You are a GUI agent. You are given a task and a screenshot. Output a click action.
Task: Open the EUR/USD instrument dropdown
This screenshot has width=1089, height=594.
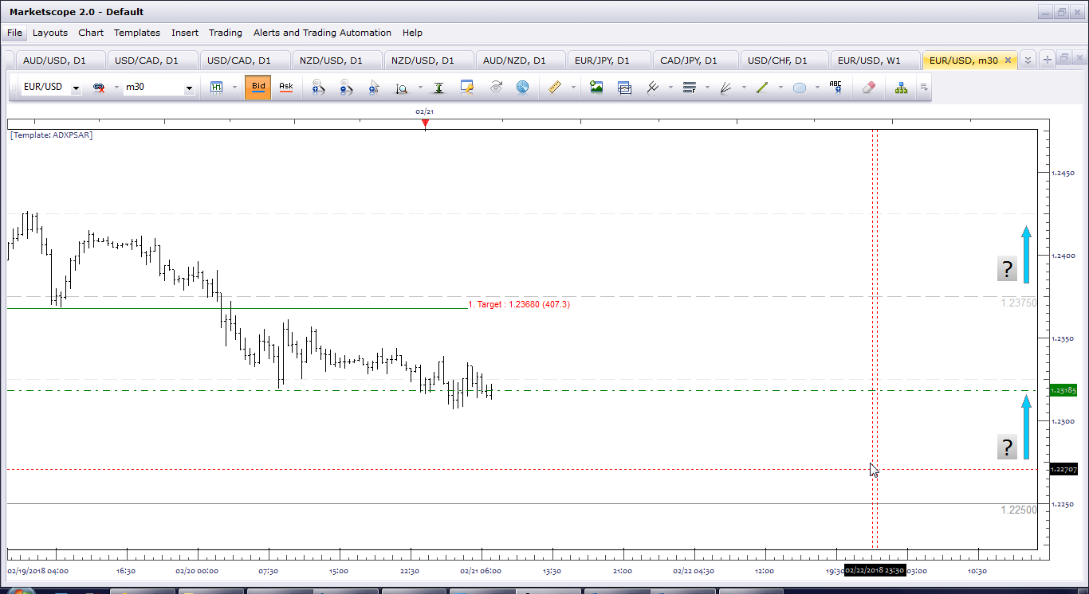[x=76, y=88]
